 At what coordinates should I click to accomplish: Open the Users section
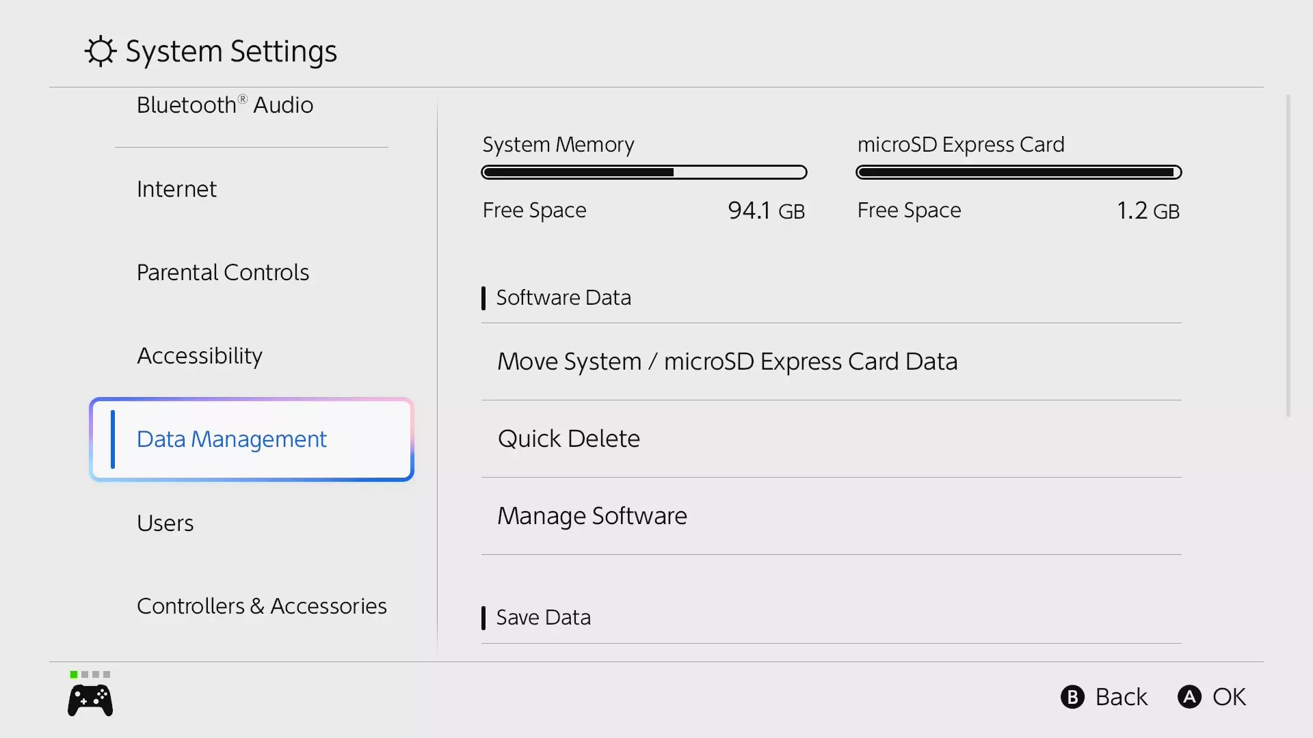coord(165,523)
